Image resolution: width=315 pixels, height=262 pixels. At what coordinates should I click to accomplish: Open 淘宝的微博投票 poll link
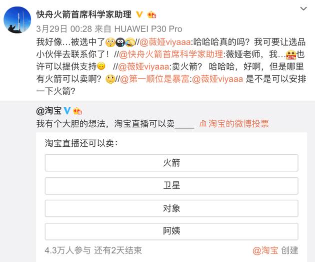(x=238, y=123)
